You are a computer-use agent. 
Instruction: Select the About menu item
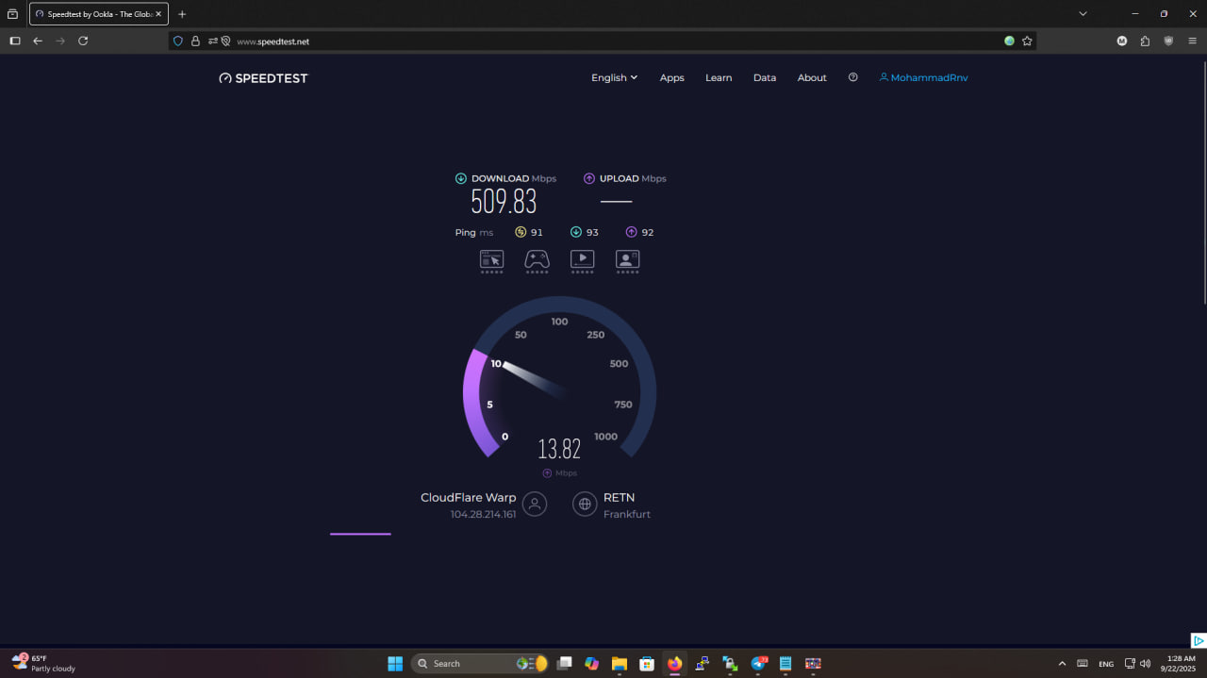click(812, 77)
